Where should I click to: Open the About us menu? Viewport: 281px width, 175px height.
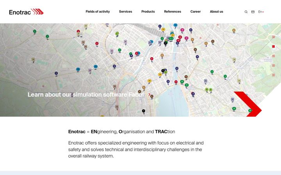(217, 12)
